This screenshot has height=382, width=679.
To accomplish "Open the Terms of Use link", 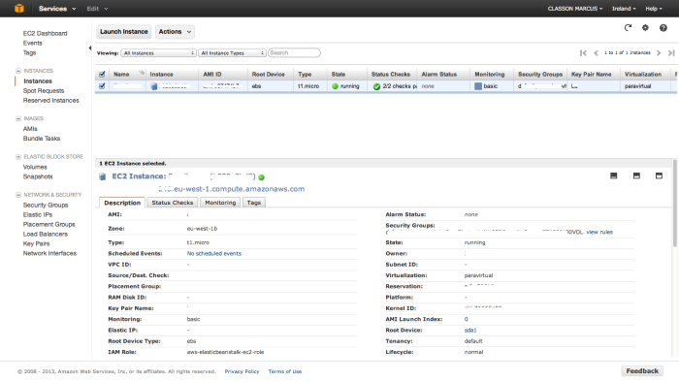I will tap(285, 371).
